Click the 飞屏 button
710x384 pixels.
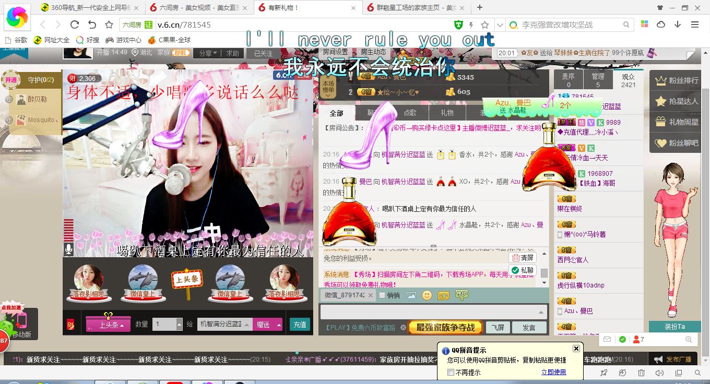[x=498, y=328]
